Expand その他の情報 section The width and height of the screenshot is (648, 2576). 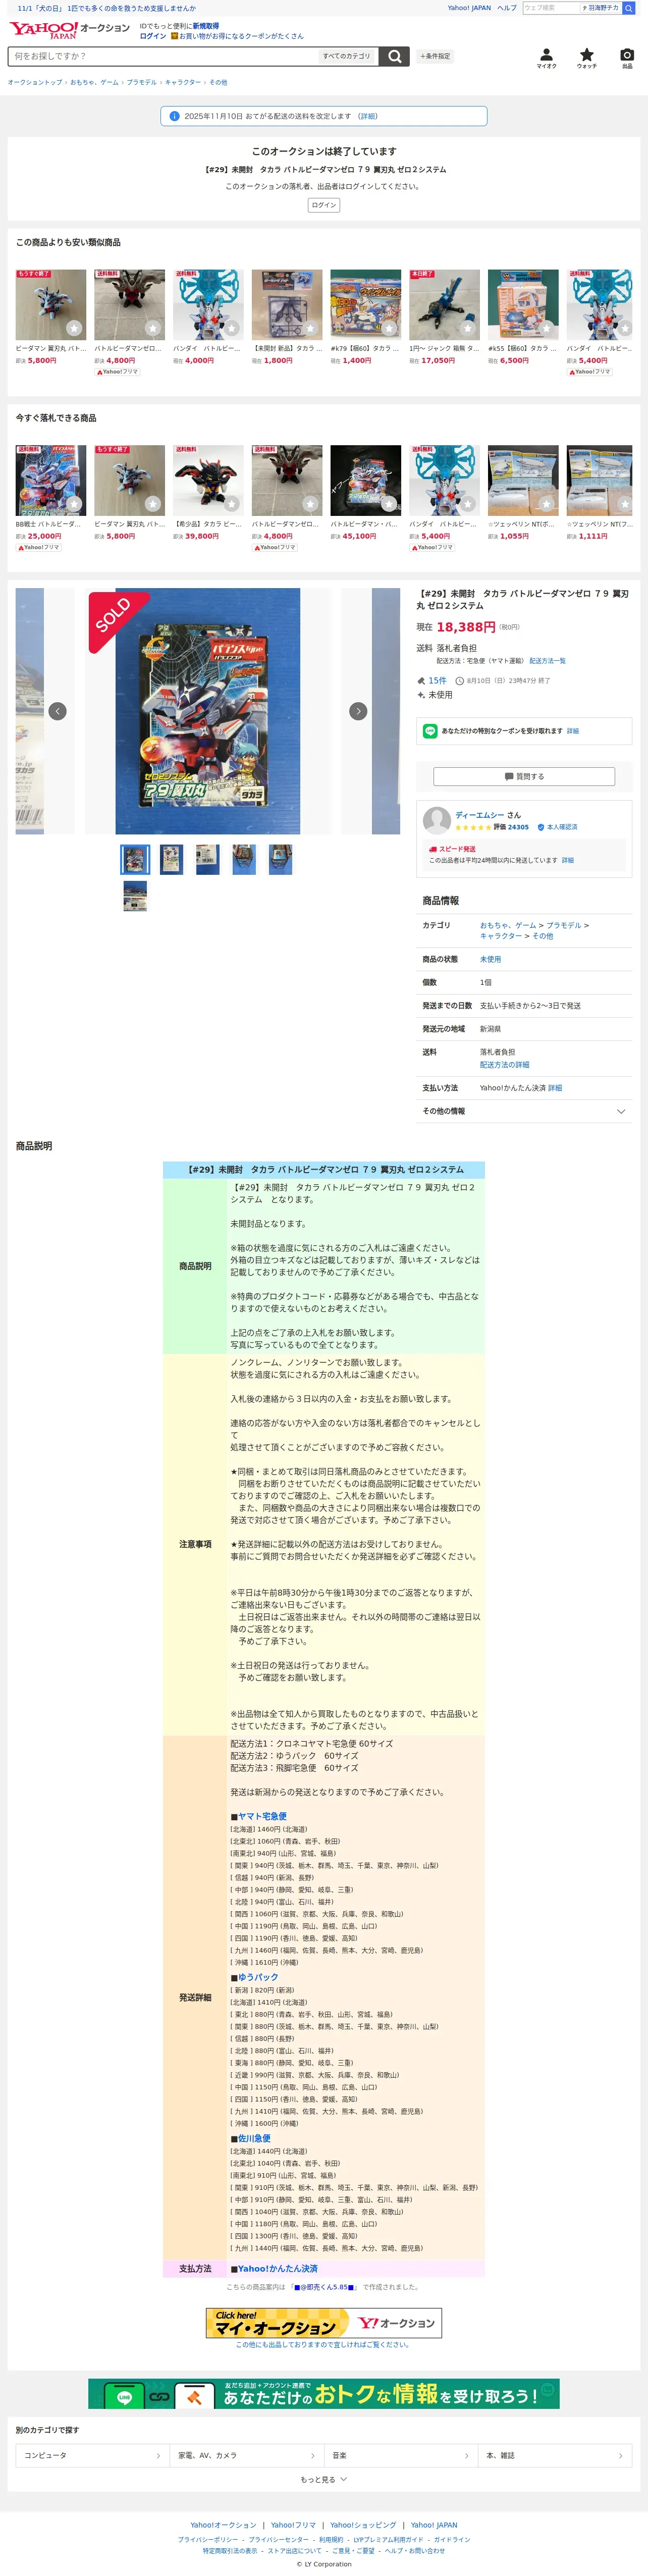tap(524, 1111)
